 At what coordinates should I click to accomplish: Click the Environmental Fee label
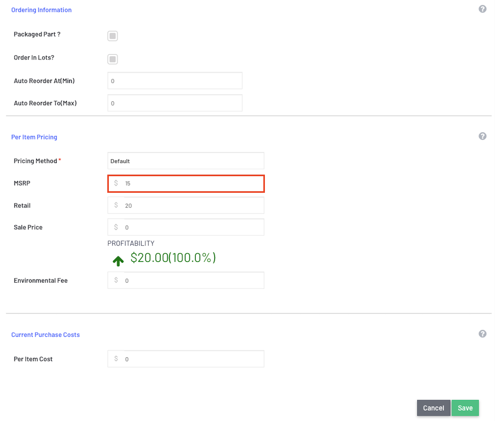40,281
